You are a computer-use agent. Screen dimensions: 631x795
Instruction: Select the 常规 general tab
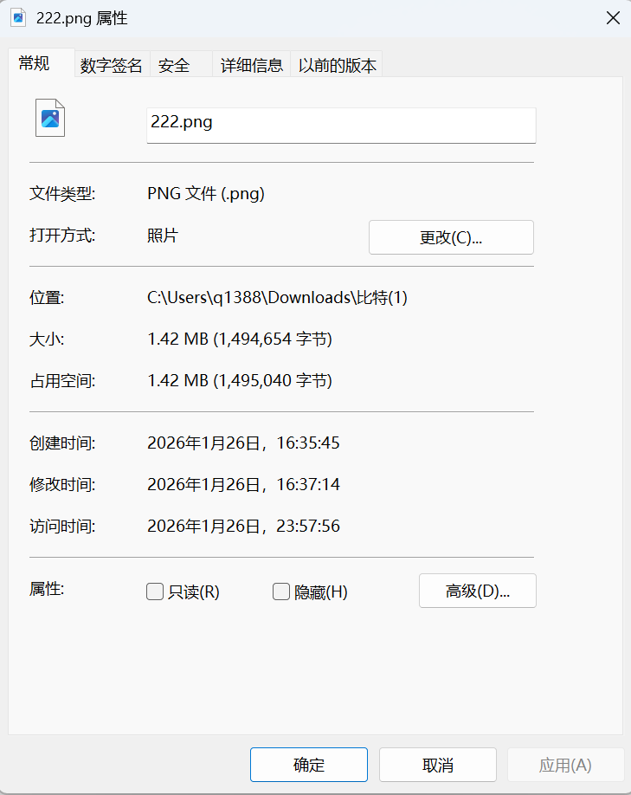coord(35,63)
